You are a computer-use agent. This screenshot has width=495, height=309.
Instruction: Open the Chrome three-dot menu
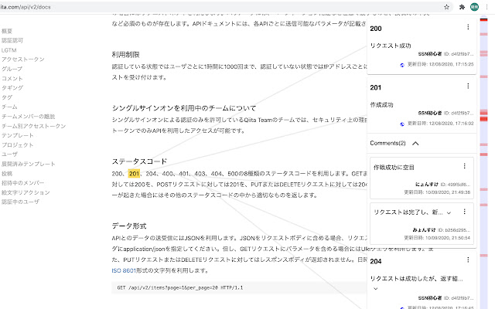click(486, 7)
